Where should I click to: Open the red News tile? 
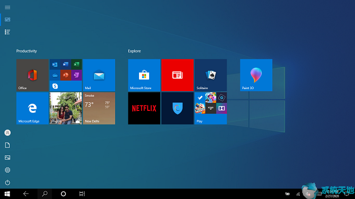tap(177, 75)
